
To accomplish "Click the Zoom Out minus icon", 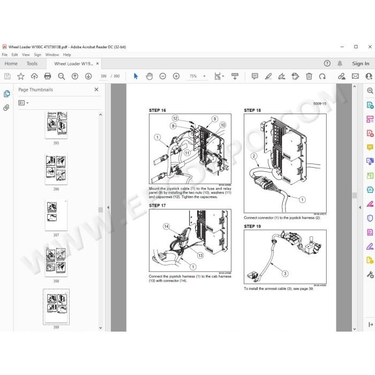I will click(x=163, y=76).
